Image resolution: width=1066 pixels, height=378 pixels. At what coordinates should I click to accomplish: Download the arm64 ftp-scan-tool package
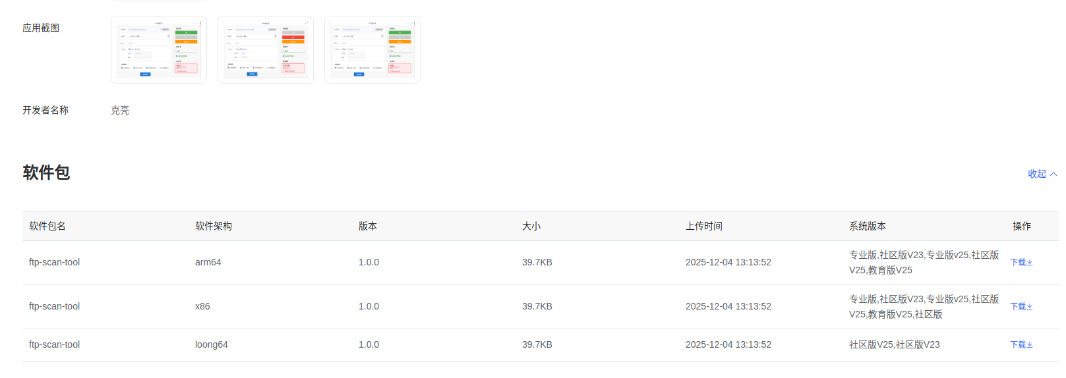tap(1021, 262)
